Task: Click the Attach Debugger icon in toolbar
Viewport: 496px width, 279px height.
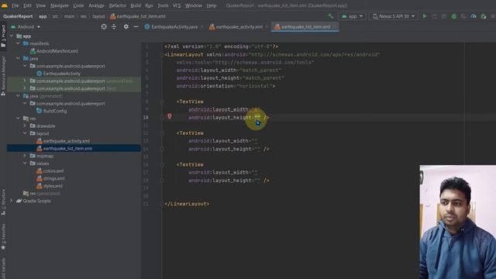Action: coord(484,16)
